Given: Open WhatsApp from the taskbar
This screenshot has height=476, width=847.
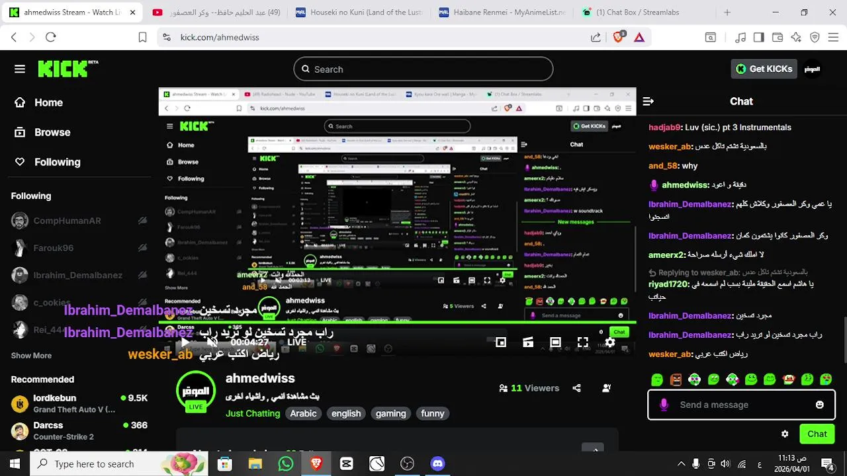Looking at the screenshot, I should [286, 464].
